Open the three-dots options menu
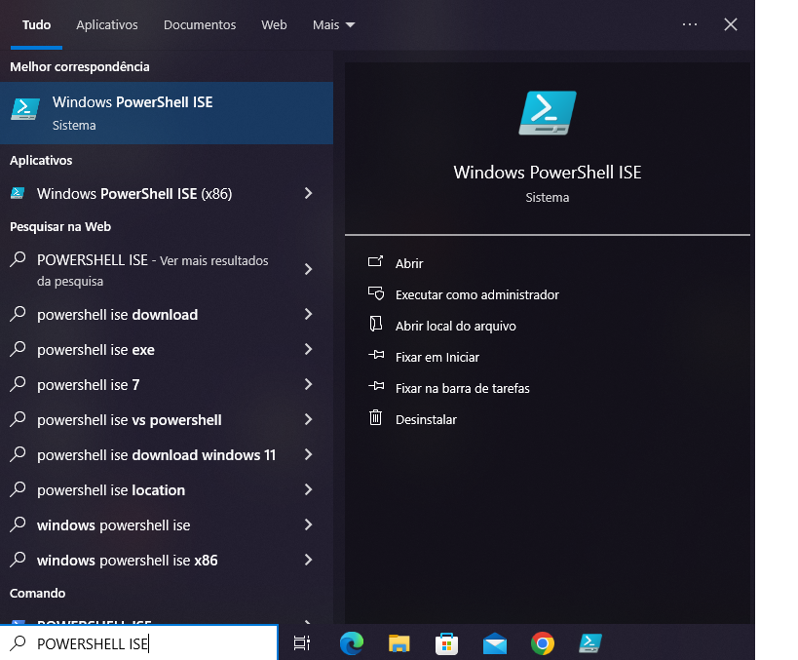This screenshot has height=660, width=798. click(x=690, y=24)
